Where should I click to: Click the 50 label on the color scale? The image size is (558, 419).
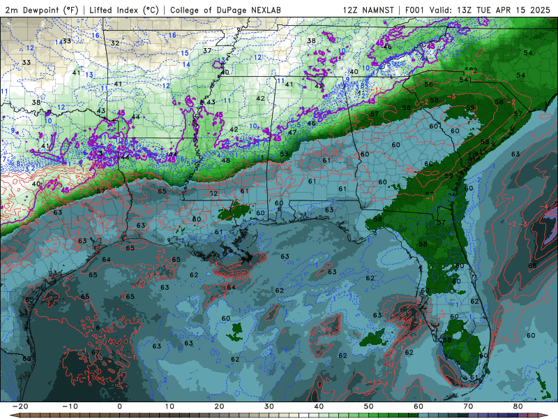[x=369, y=406]
